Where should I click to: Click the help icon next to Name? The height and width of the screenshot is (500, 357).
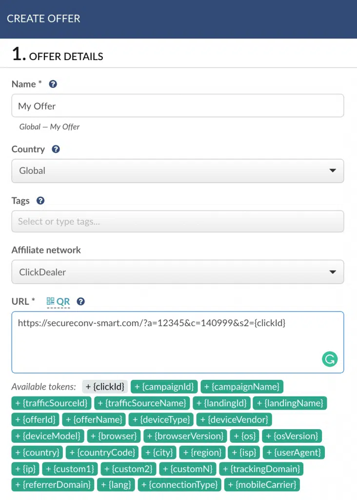tap(53, 84)
